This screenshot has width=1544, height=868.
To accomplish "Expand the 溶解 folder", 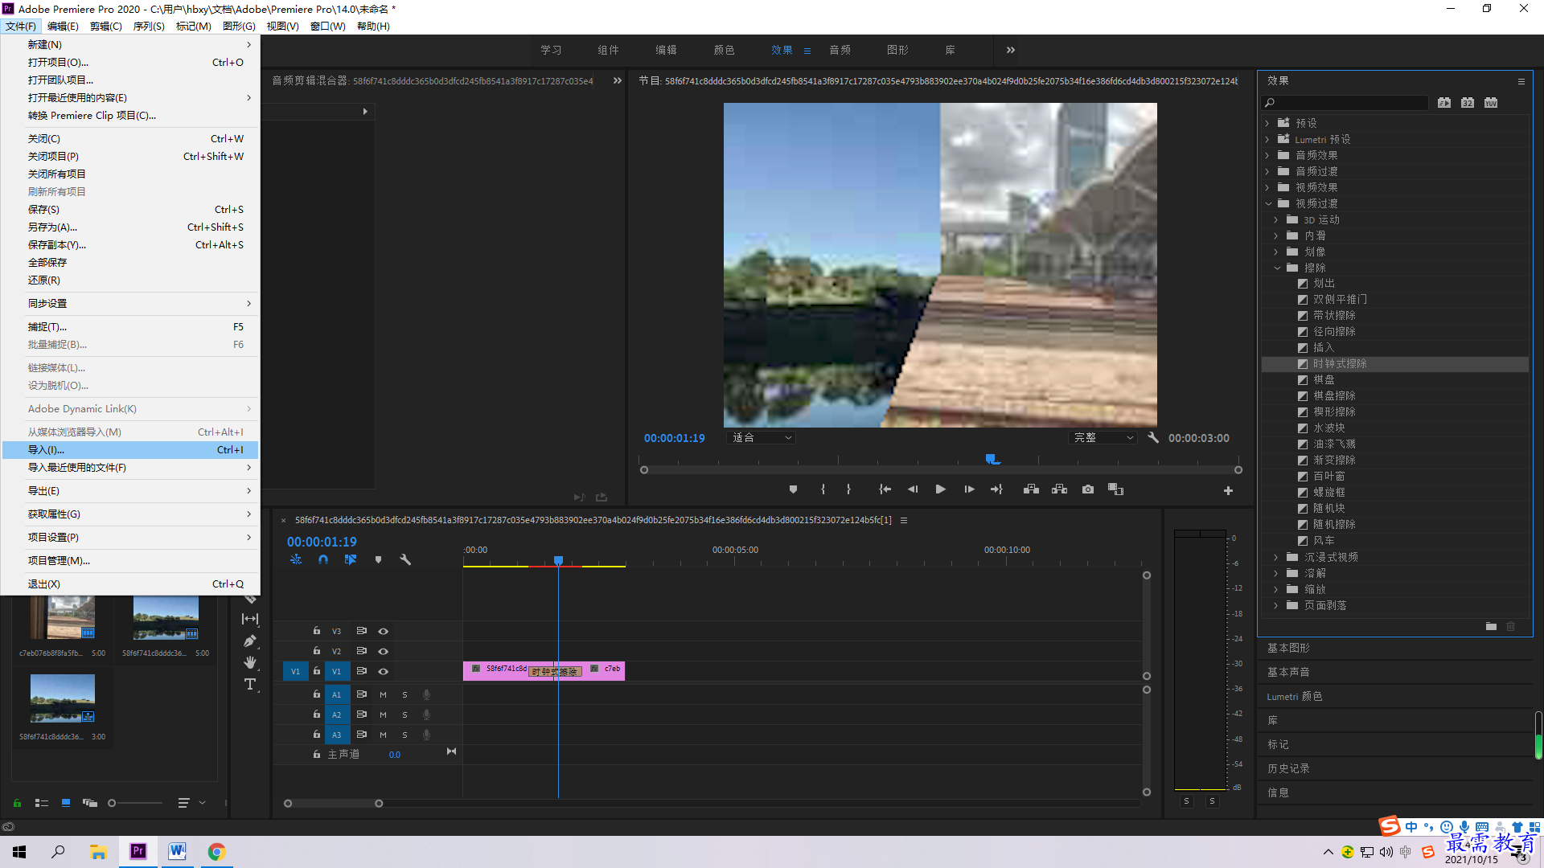I will point(1276,573).
